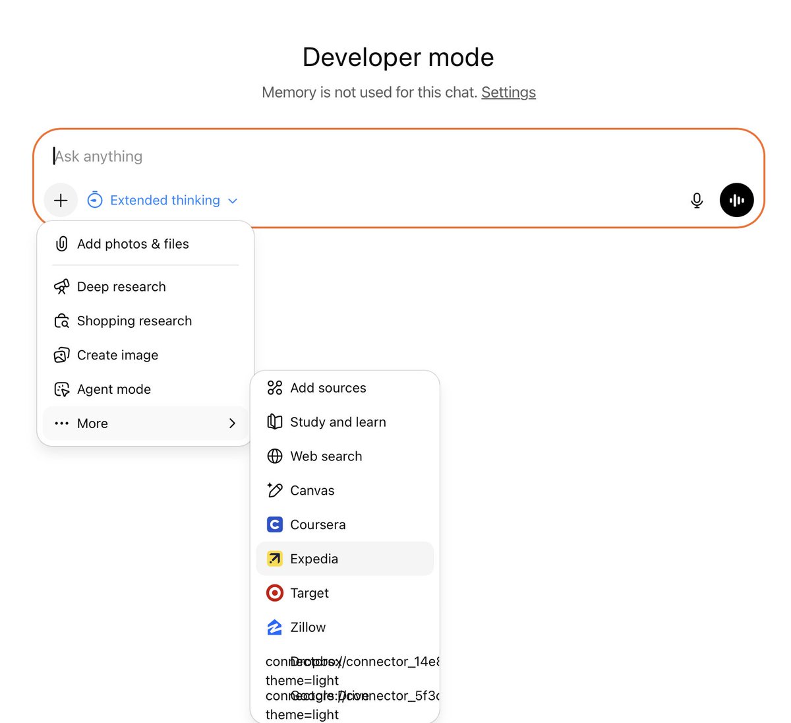The width and height of the screenshot is (791, 723).
Task: Click the Extended thinking label
Action: pyautogui.click(x=165, y=200)
